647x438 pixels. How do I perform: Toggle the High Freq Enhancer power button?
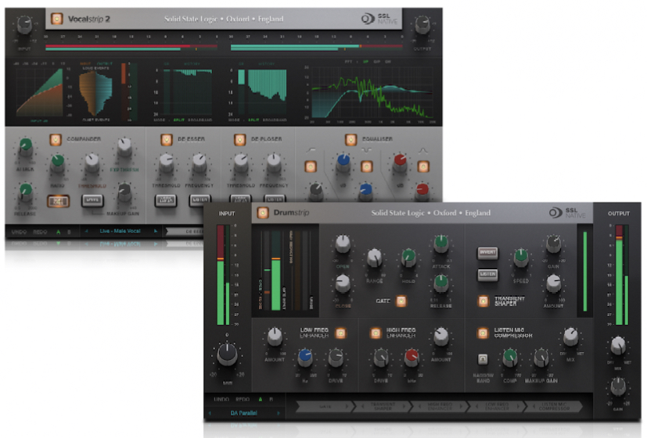375,333
